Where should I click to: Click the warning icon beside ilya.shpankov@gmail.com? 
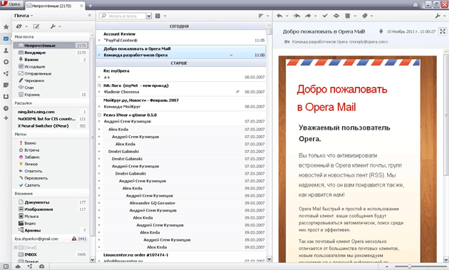coord(74,239)
